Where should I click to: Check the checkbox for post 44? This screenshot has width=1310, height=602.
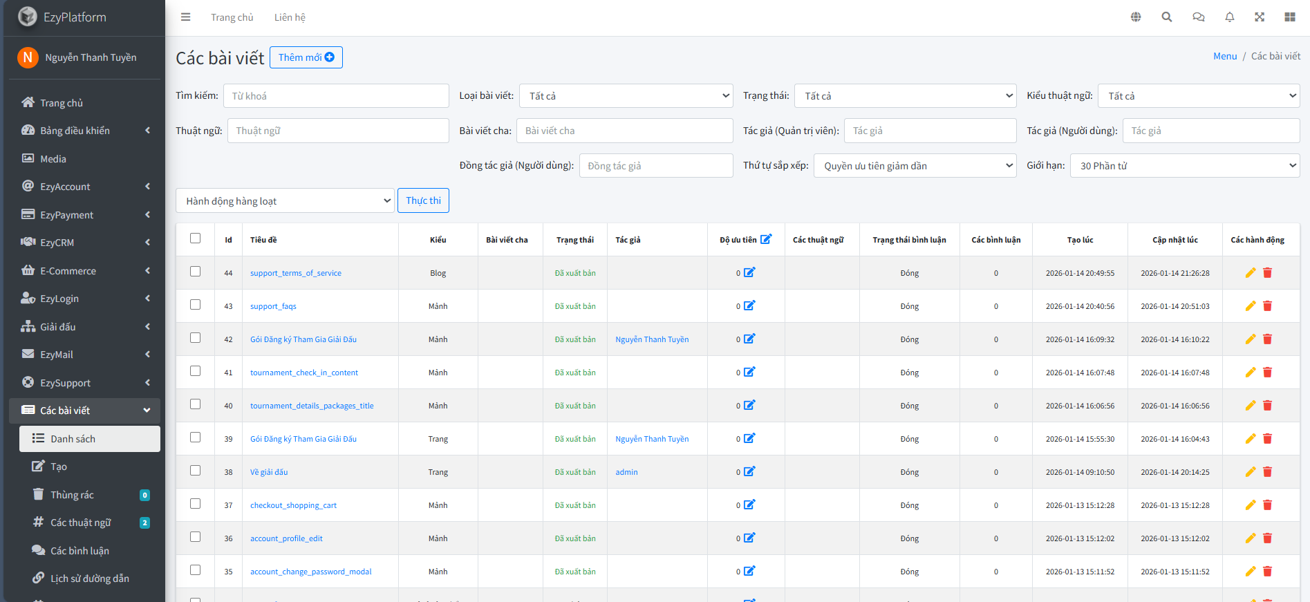196,272
